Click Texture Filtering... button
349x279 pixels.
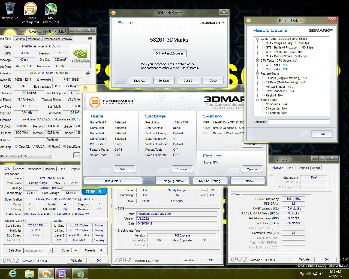(x=211, y=181)
